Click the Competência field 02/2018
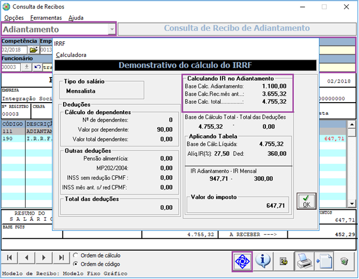This screenshot has height=279, width=359. click(14, 50)
